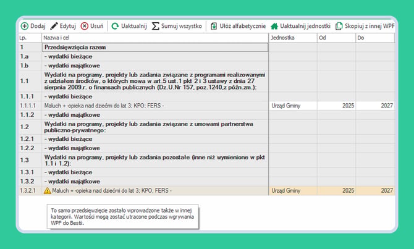Click the Usuń red cross icon
The height and width of the screenshot is (249, 414).
click(84, 26)
